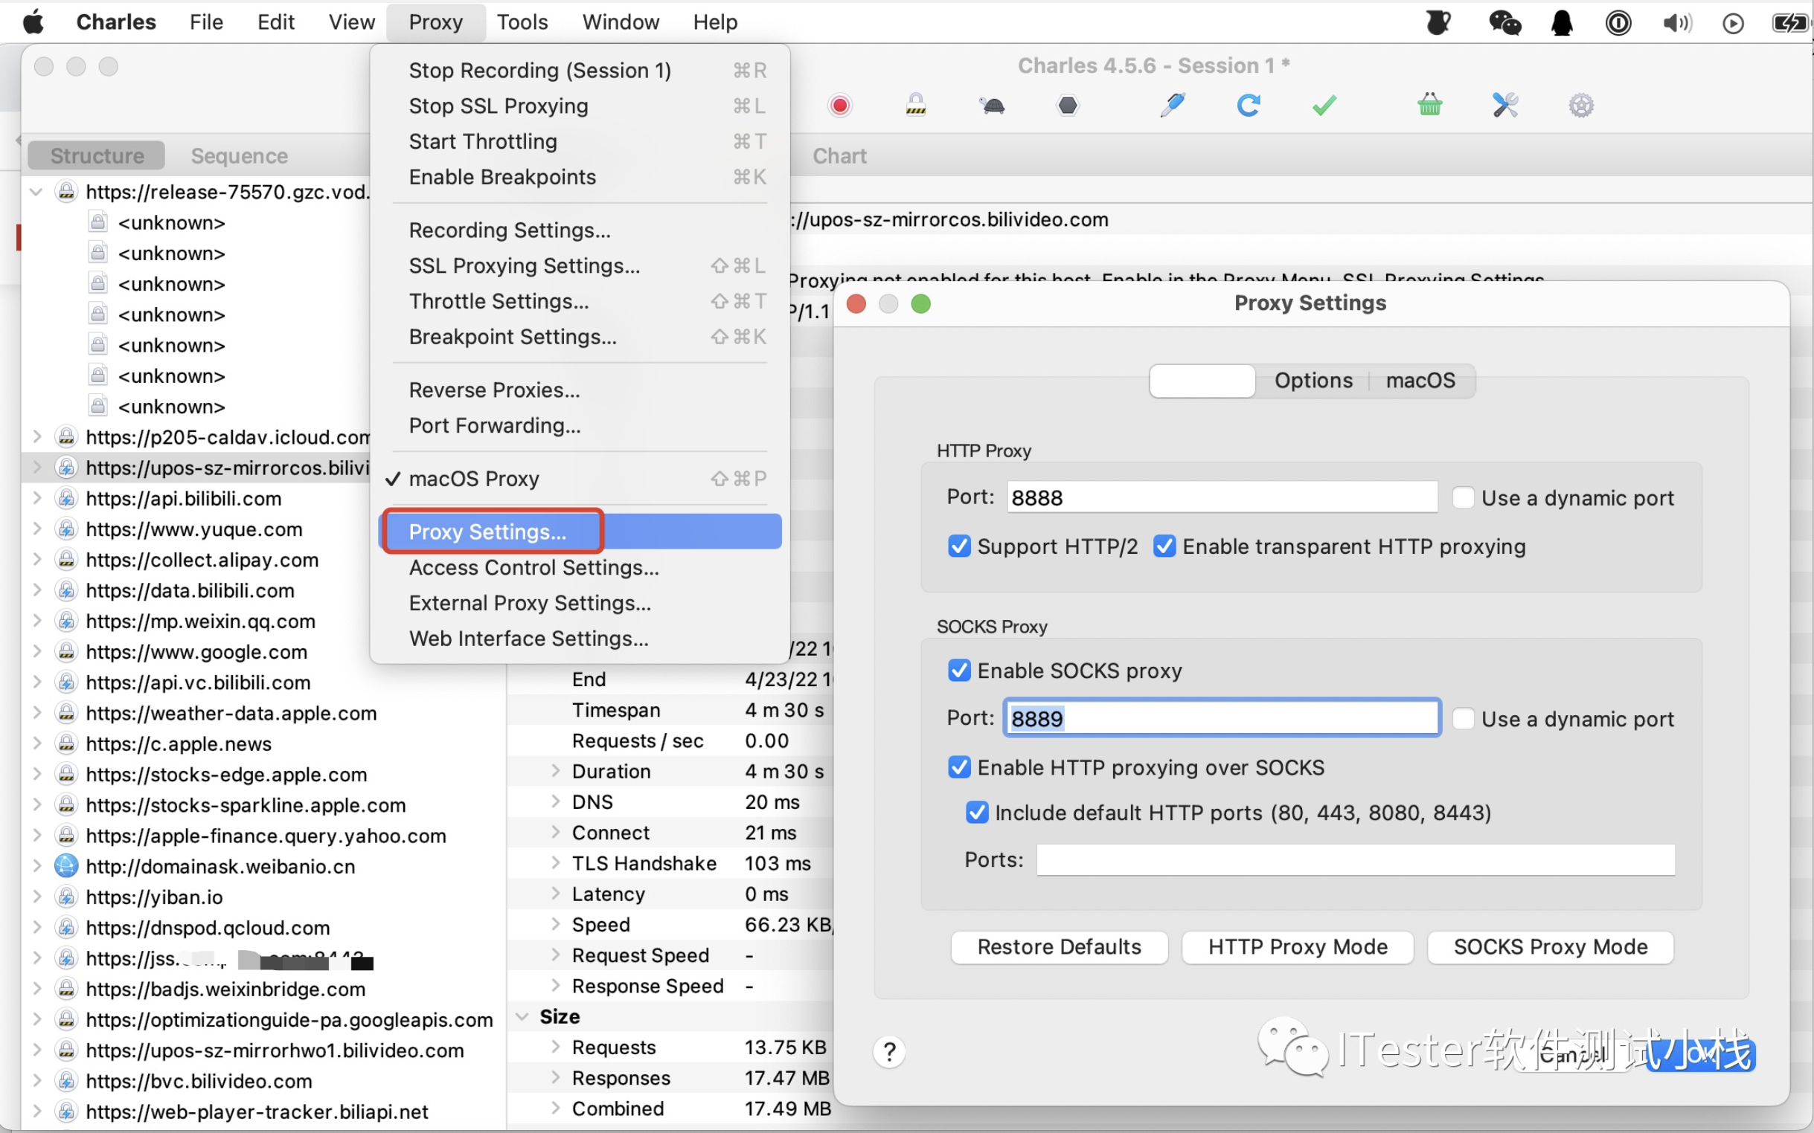The width and height of the screenshot is (1814, 1133).
Task: Select External Proxy Settings... item
Action: [580, 603]
